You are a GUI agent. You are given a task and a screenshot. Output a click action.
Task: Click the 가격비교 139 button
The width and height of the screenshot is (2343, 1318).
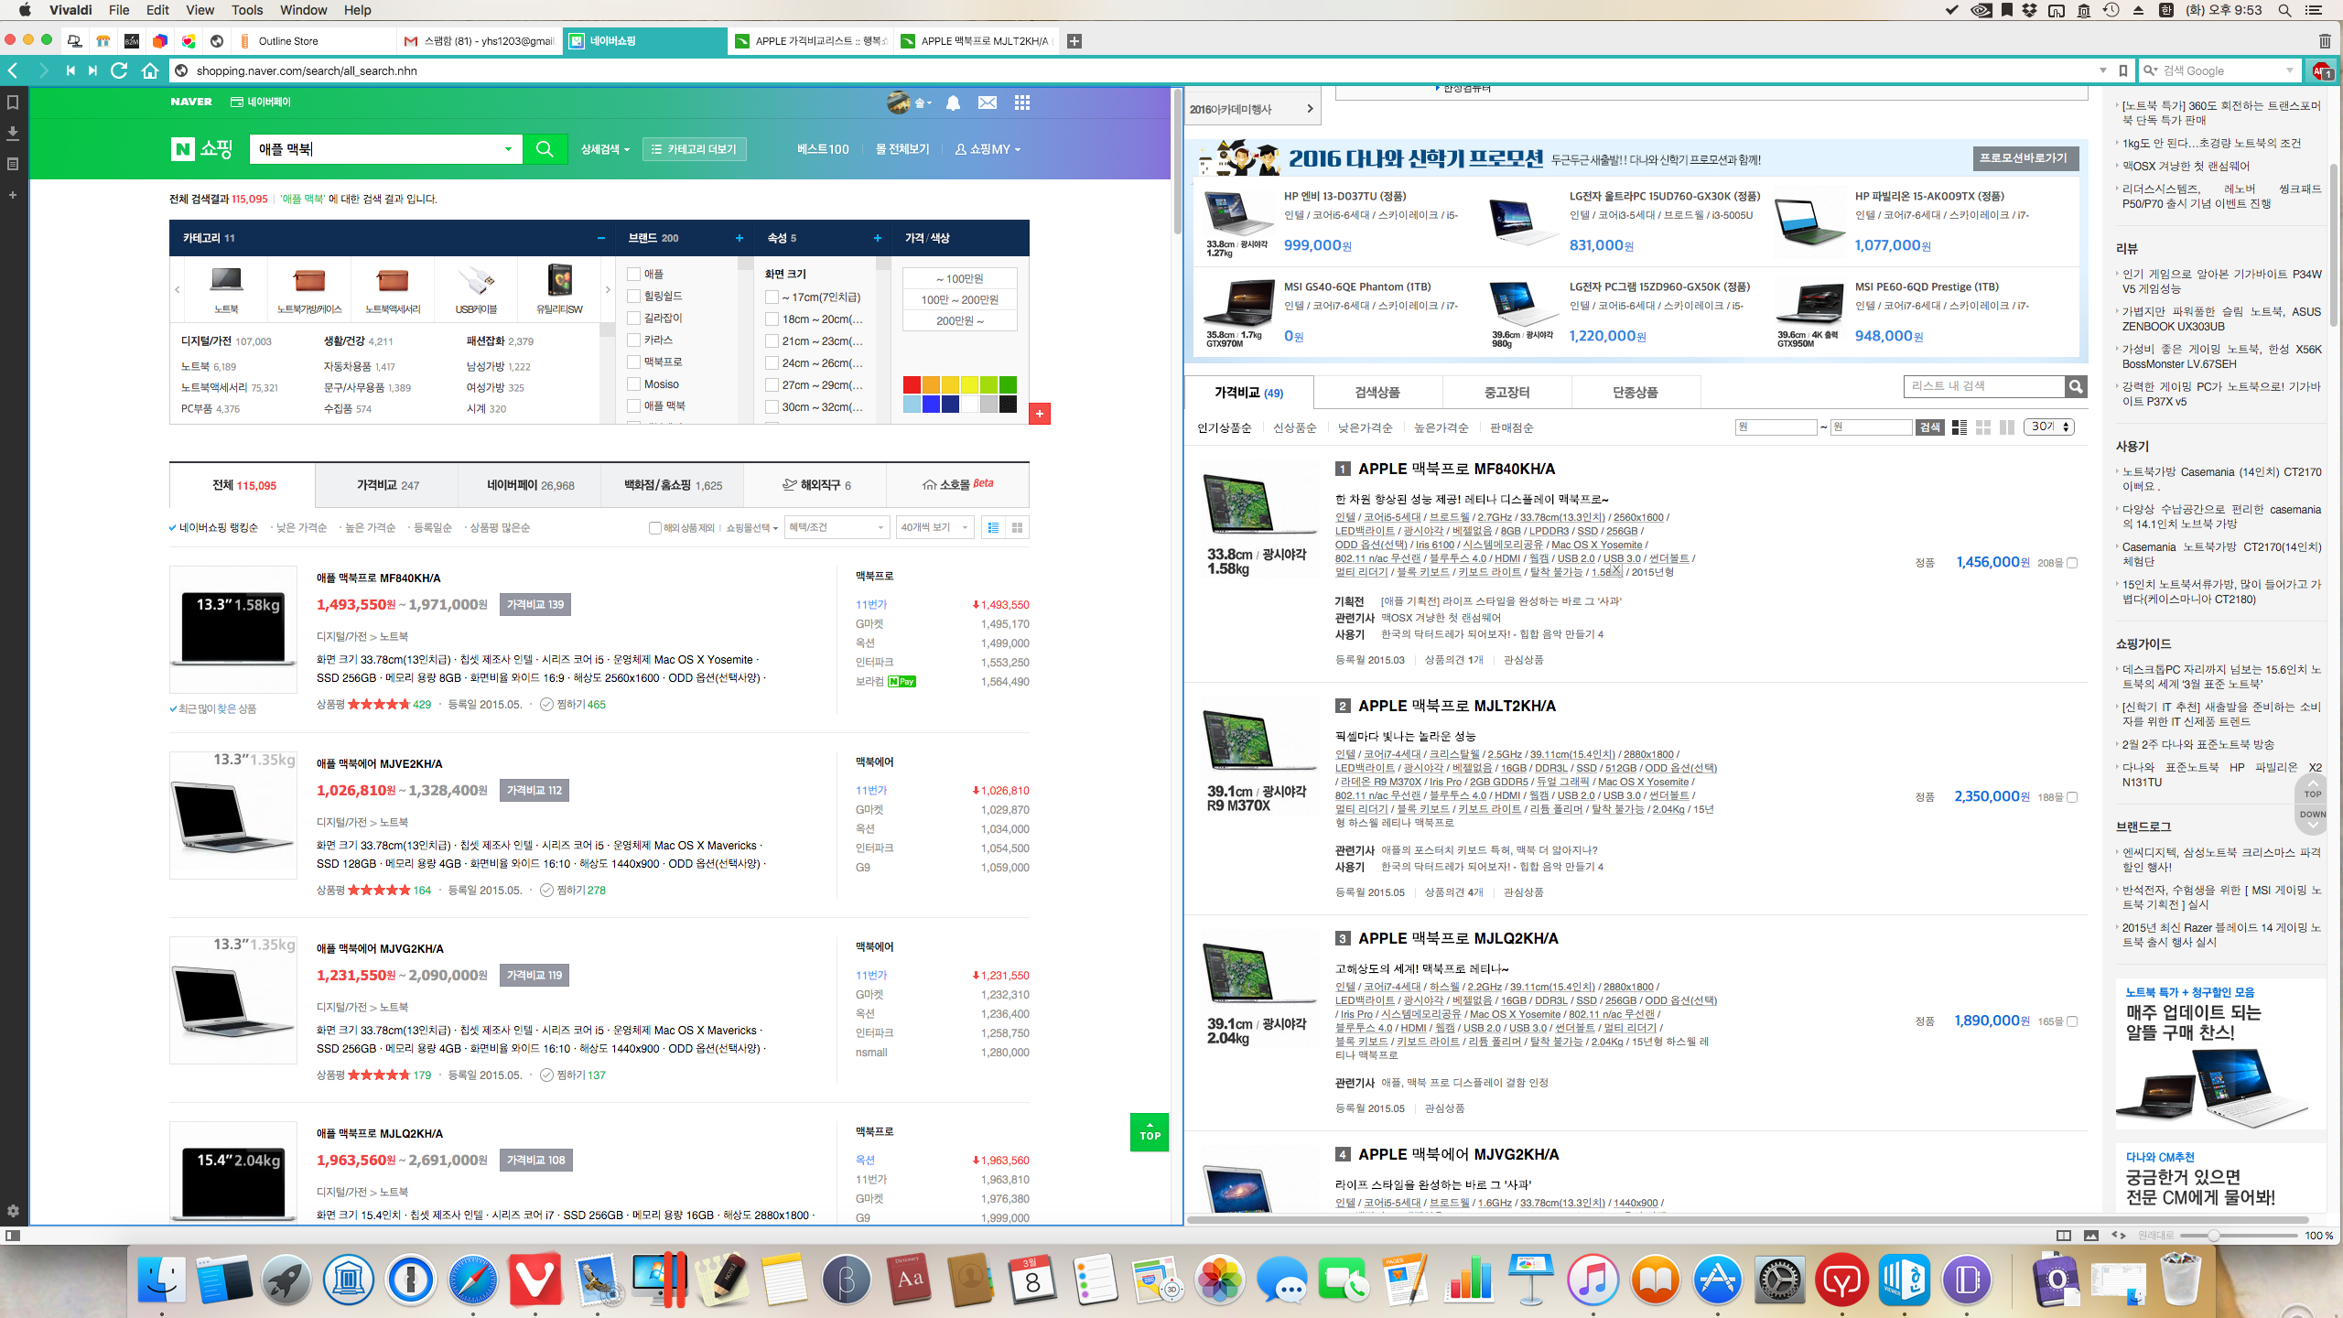(x=535, y=604)
